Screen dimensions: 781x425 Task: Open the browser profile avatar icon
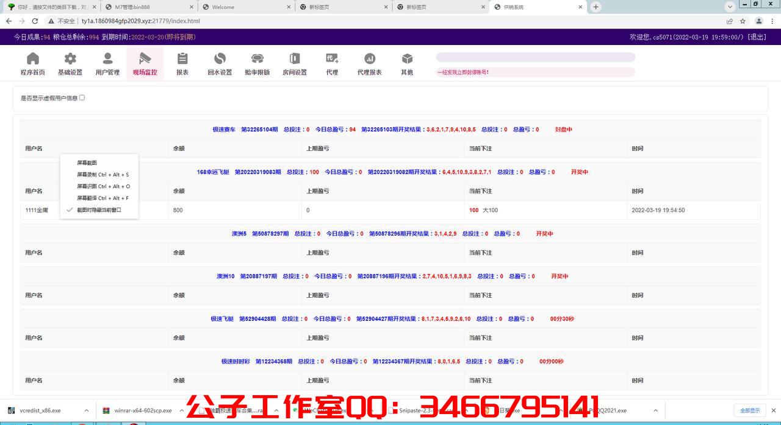coord(758,21)
